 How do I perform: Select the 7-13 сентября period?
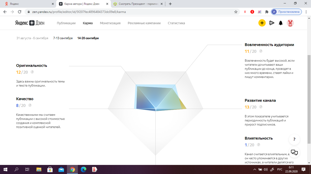coord(63,38)
